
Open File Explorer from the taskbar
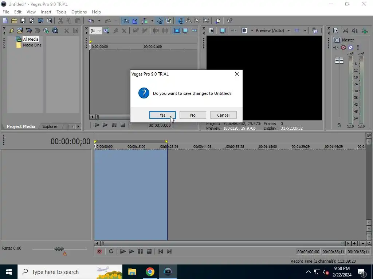point(132,272)
